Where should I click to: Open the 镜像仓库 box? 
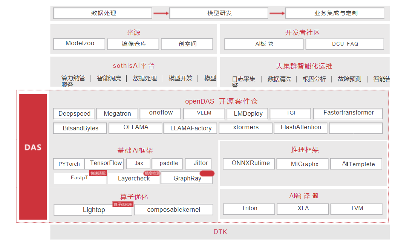tap(133, 44)
